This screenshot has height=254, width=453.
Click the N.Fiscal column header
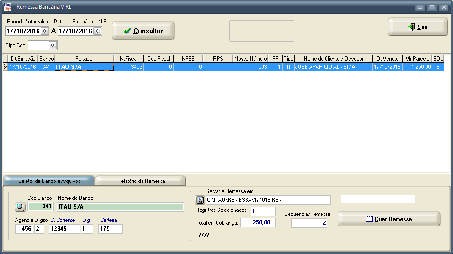129,58
